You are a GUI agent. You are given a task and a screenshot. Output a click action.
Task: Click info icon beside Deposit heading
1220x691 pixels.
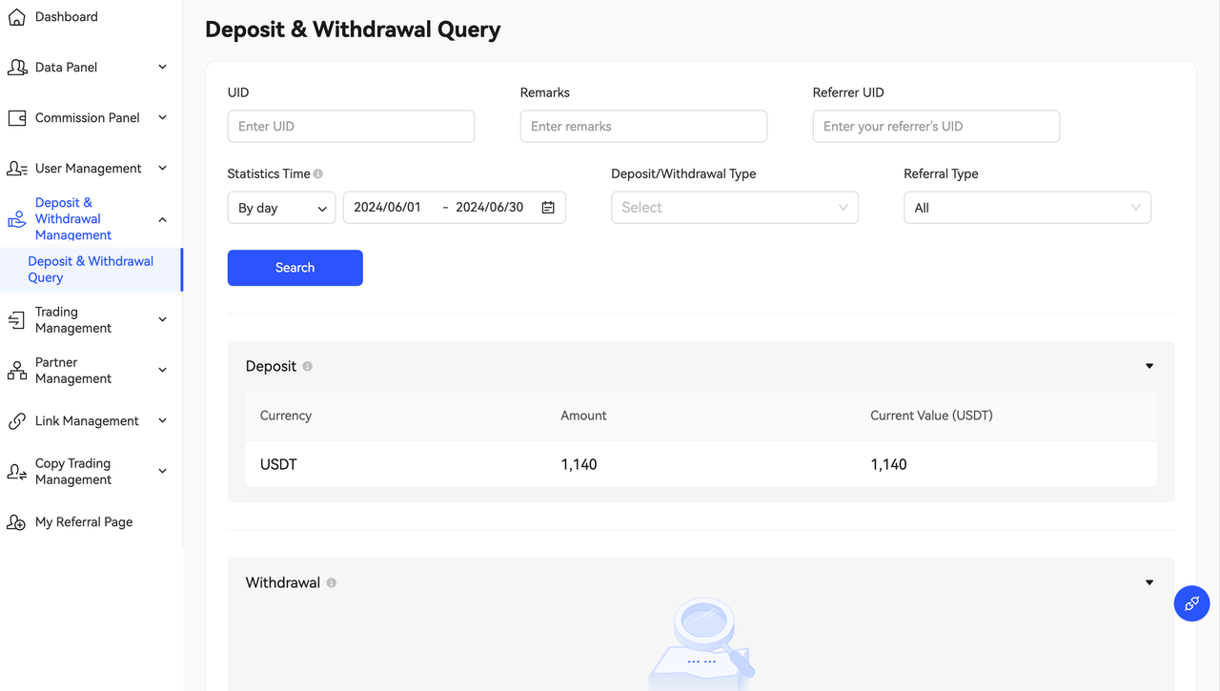(307, 366)
